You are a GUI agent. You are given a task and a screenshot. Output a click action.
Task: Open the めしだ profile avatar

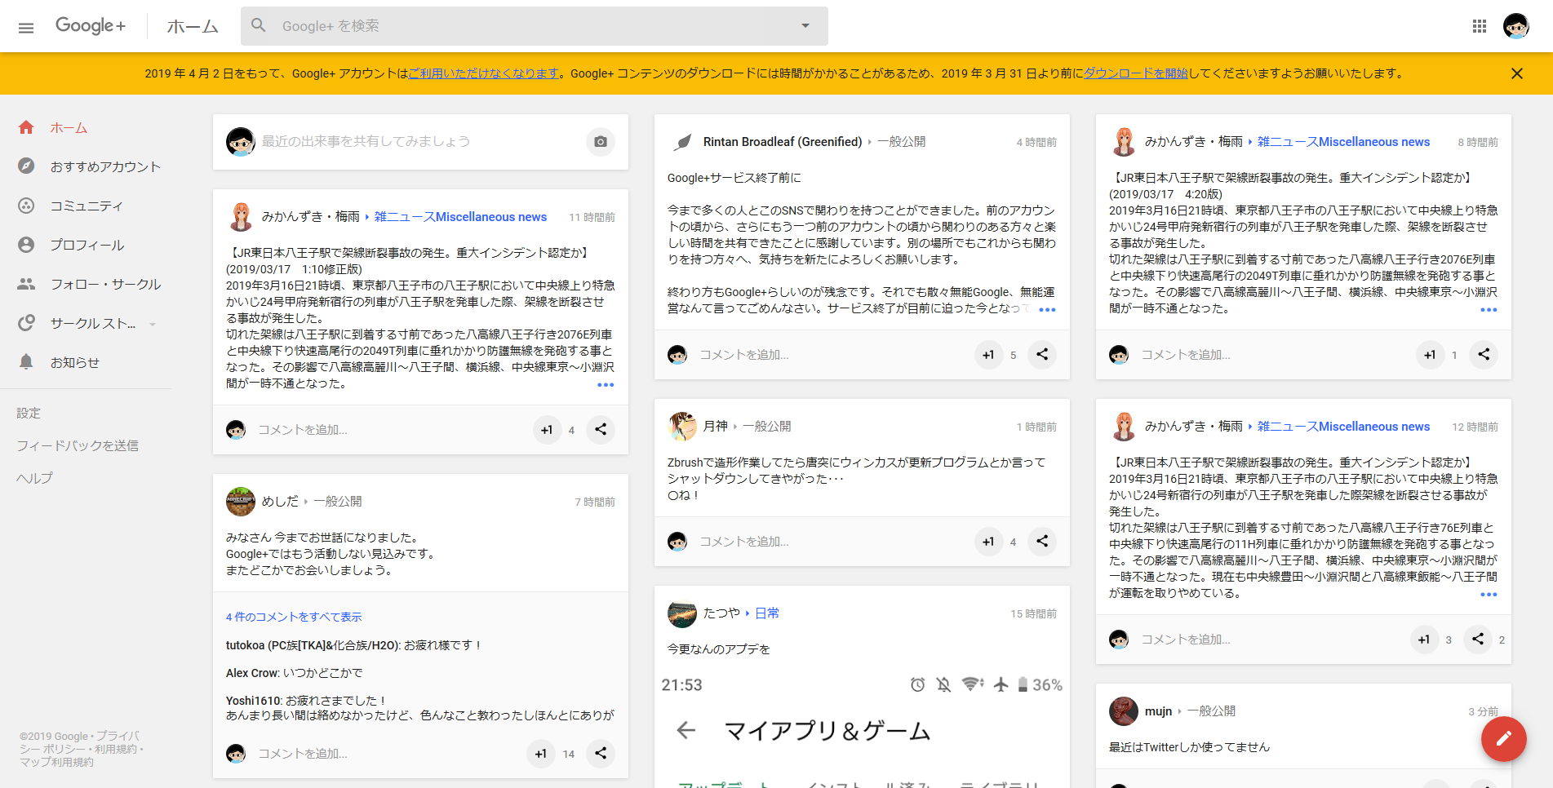(x=241, y=502)
